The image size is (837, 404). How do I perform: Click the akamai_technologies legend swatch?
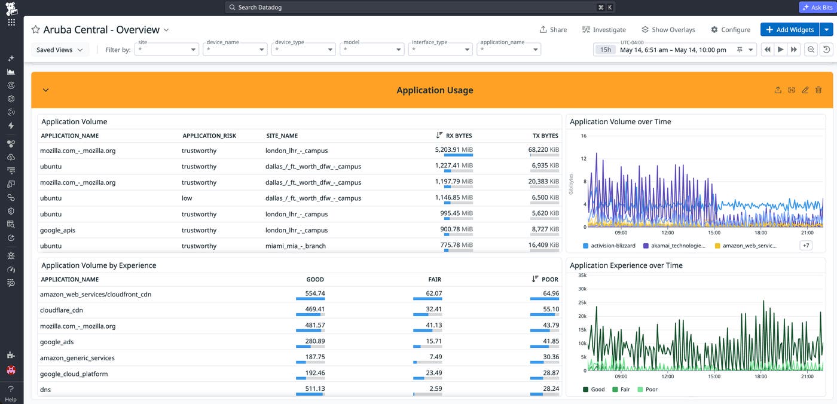click(646, 246)
